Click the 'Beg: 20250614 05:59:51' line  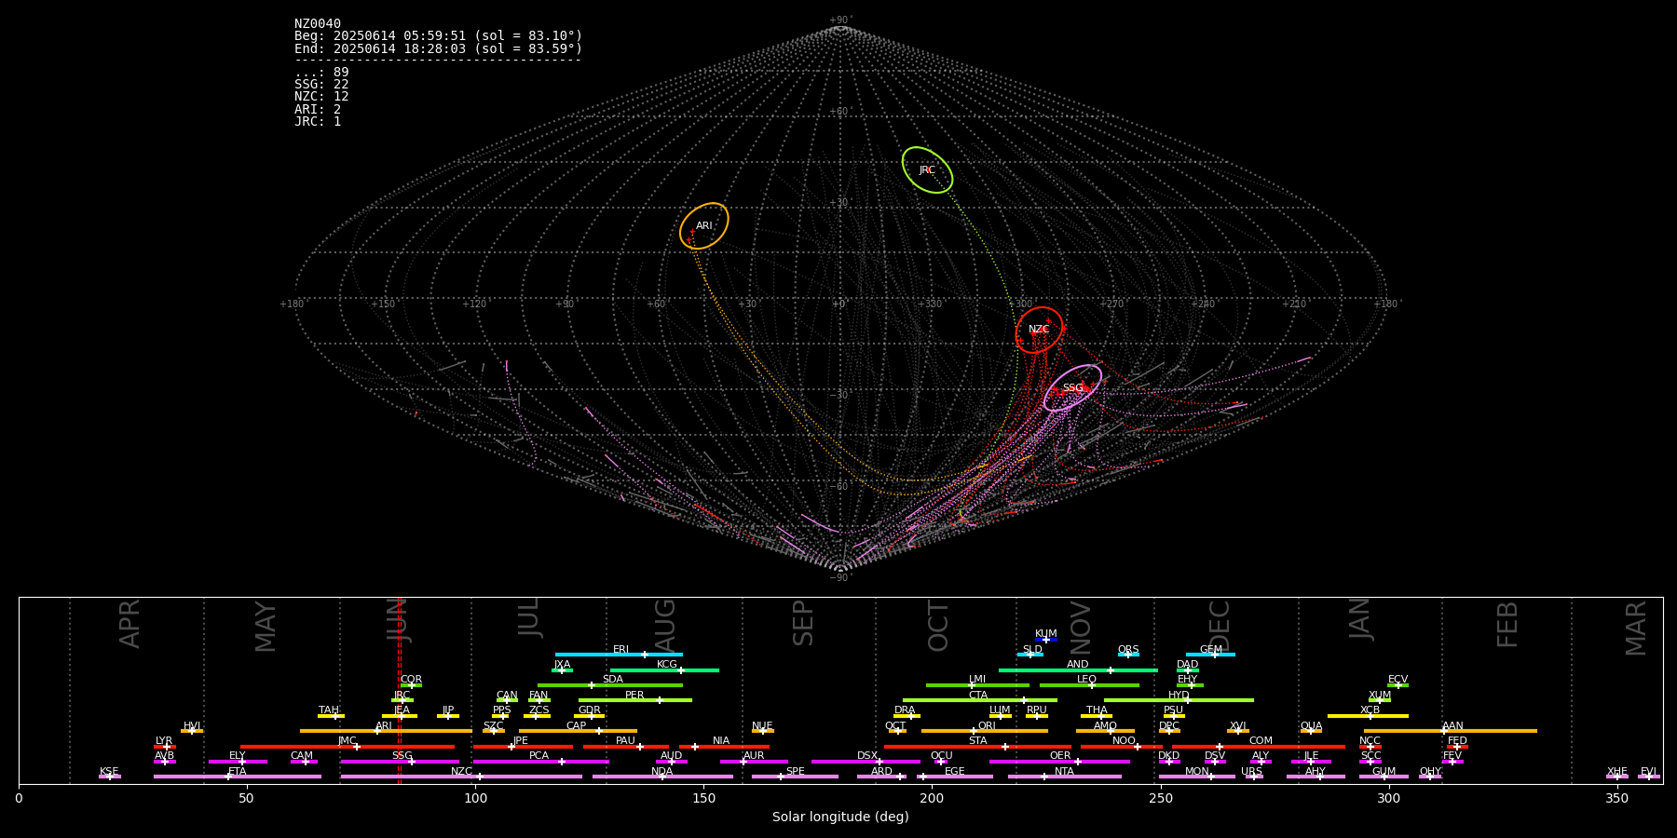(x=438, y=36)
